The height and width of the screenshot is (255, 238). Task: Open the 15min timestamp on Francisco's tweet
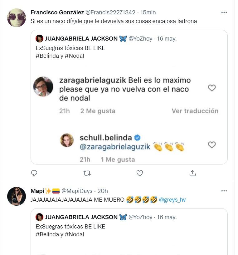click(x=148, y=12)
